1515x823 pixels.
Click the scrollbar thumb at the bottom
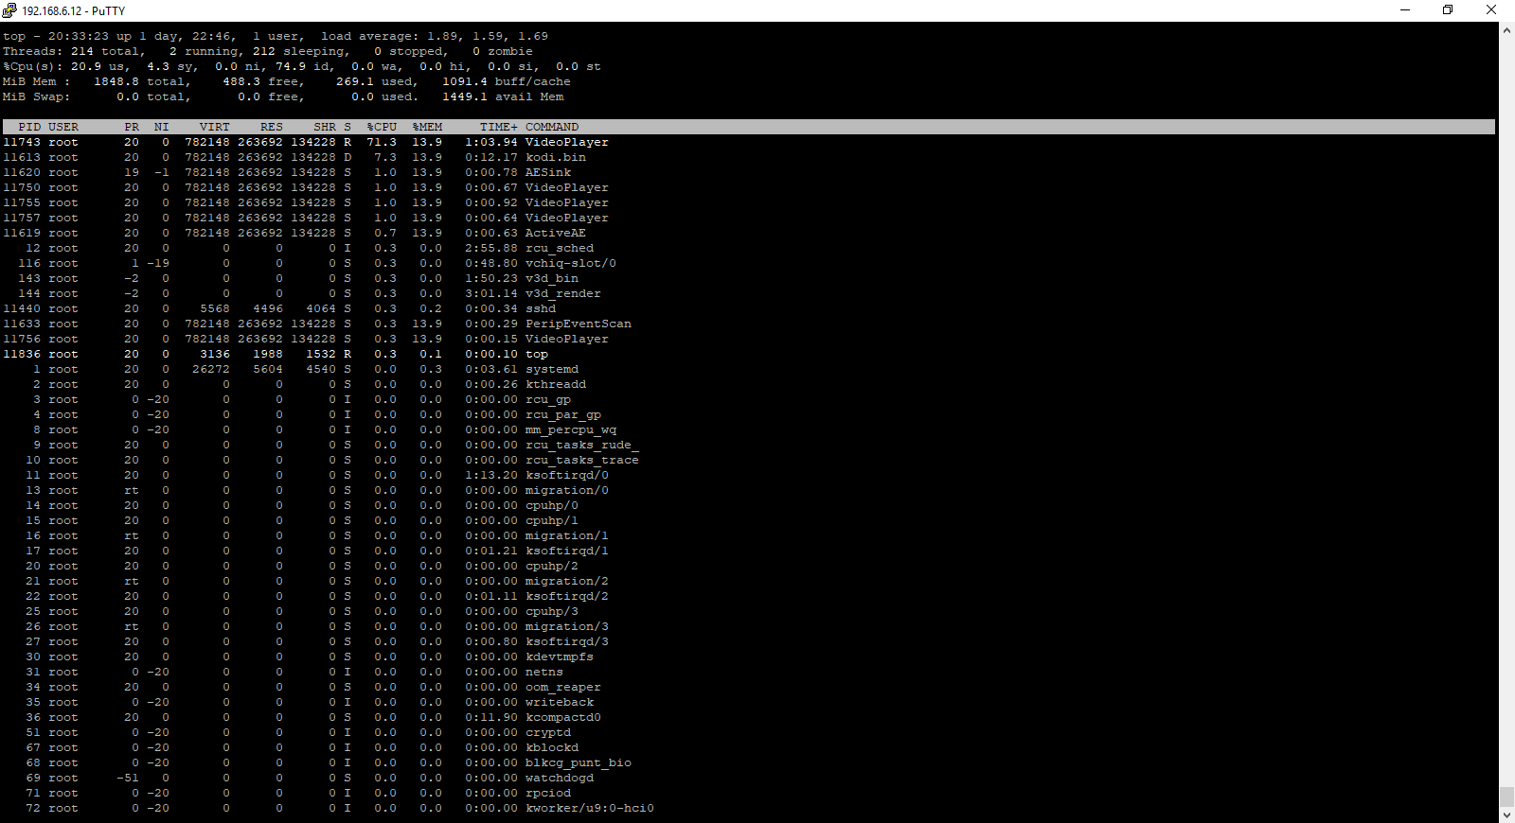click(x=1506, y=797)
